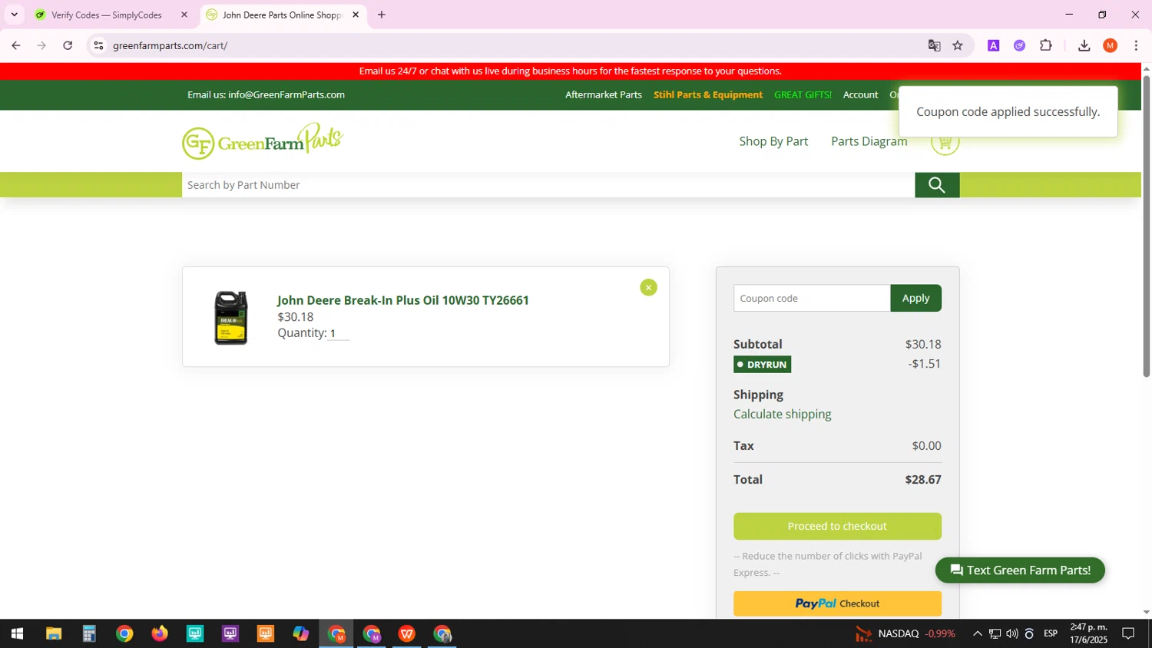Screen dimensions: 1152x648
Task: Open Shop By Part menu
Action: 773,141
